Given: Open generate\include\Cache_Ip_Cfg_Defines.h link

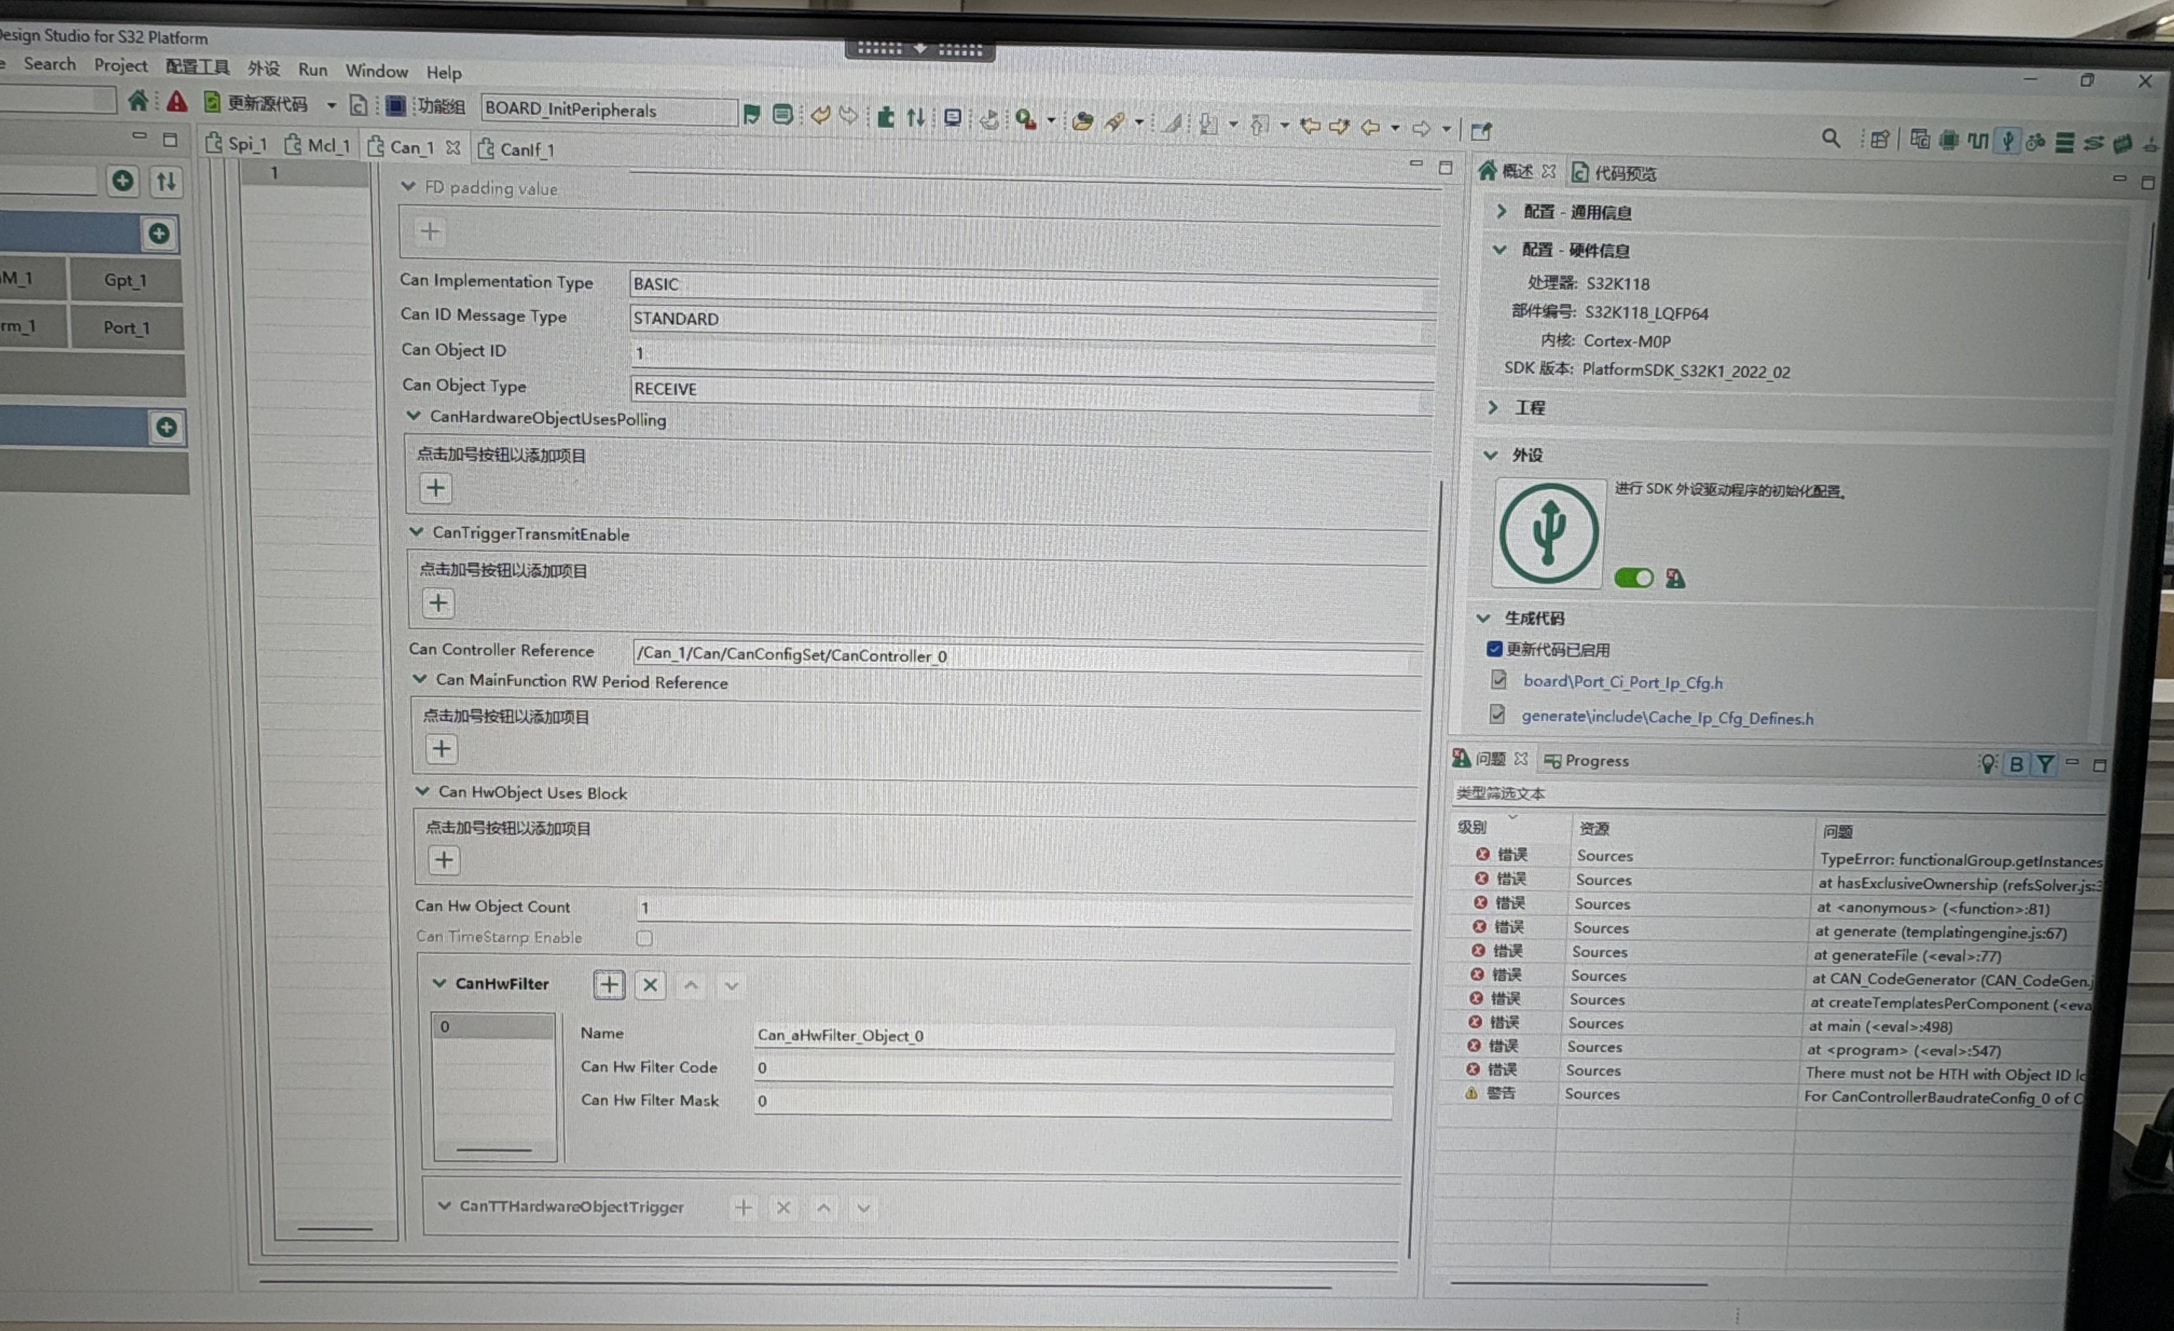Looking at the screenshot, I should coord(1668,717).
